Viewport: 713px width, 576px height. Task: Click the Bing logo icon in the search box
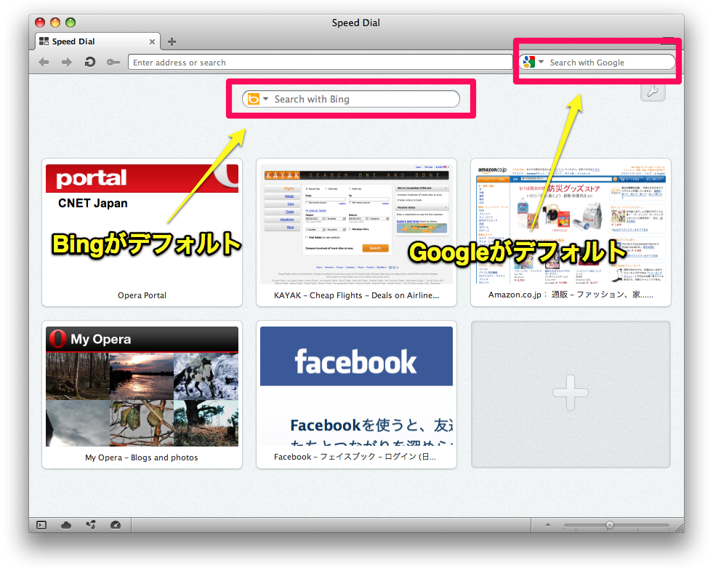[x=254, y=99]
